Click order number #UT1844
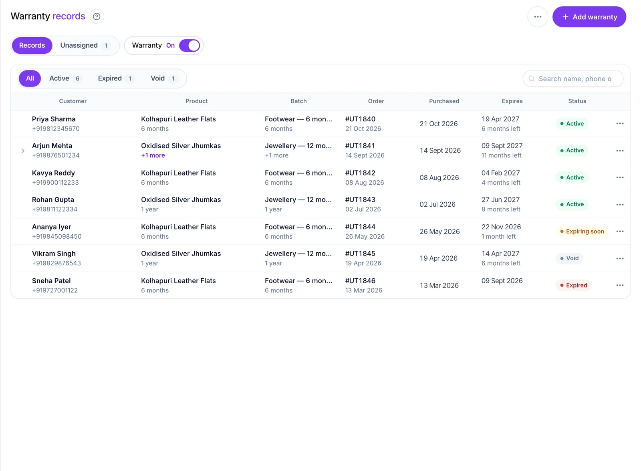641x471 pixels. pyautogui.click(x=360, y=227)
